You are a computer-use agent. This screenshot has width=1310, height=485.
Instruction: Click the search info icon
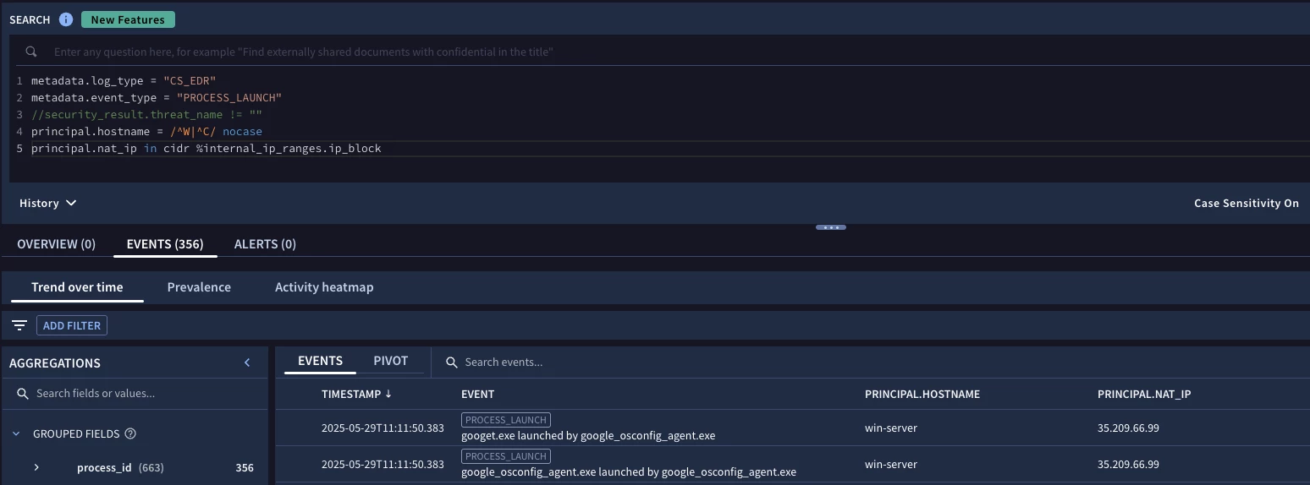[x=66, y=19]
